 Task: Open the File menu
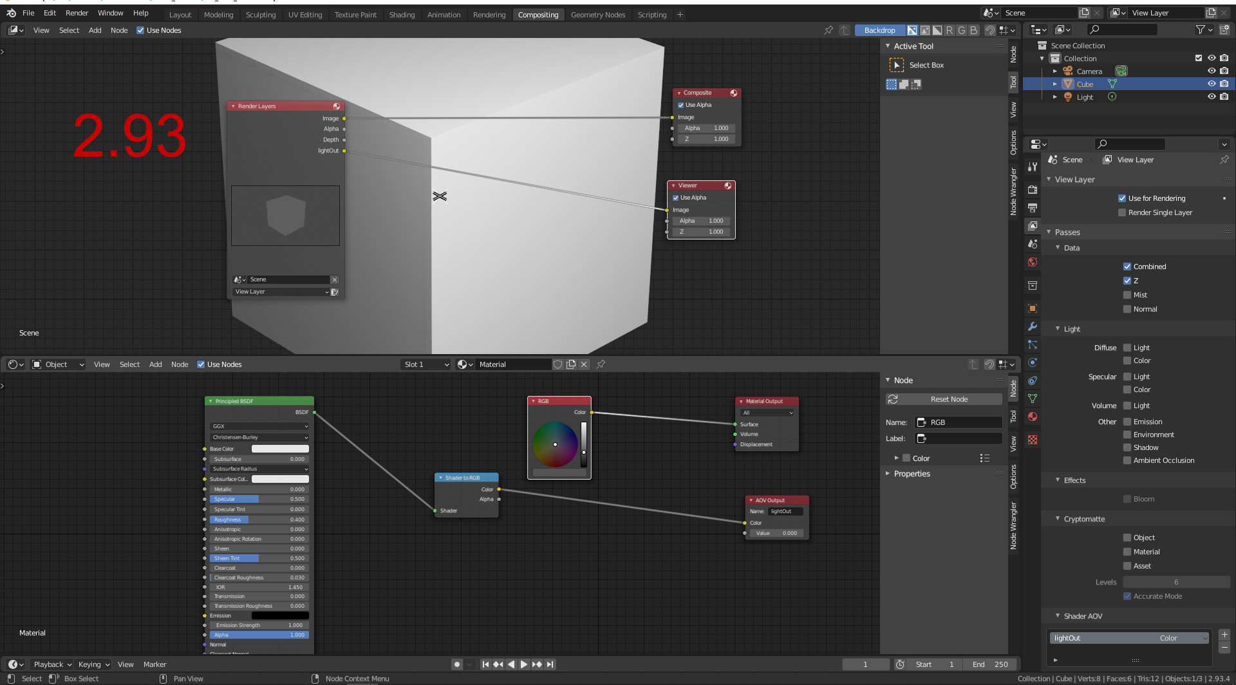coord(28,13)
